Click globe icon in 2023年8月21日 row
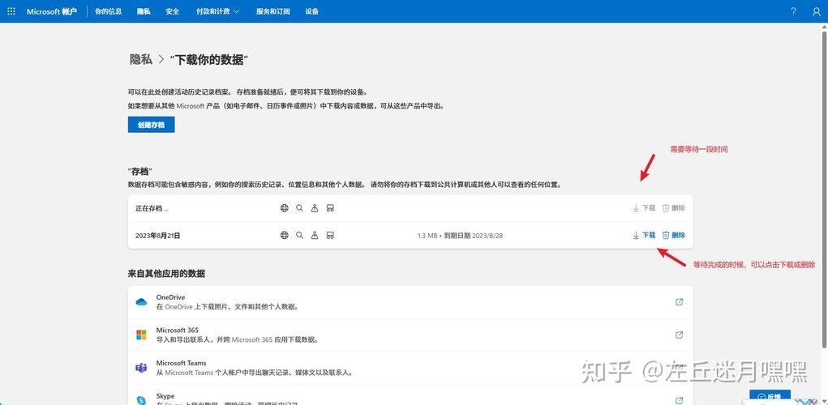 coord(284,235)
